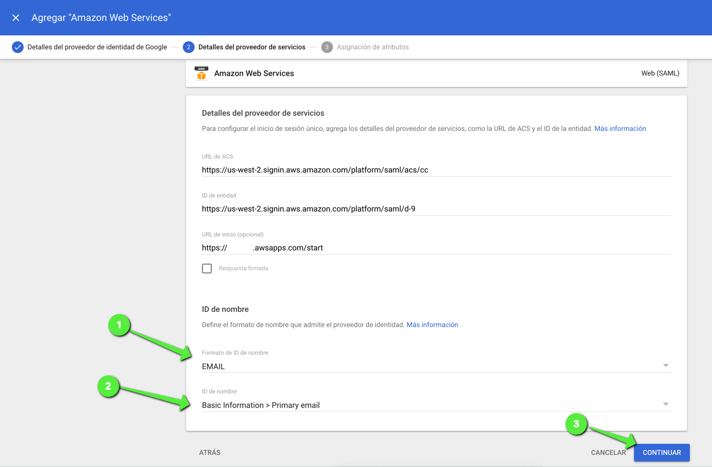The width and height of the screenshot is (712, 467).
Task: Select step 3 circle icon
Action: click(327, 47)
